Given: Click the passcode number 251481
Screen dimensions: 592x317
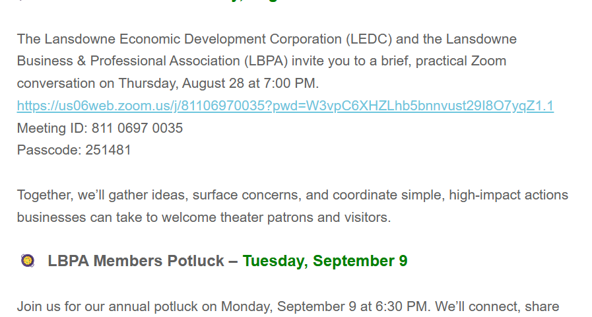Looking at the screenshot, I should [108, 150].
